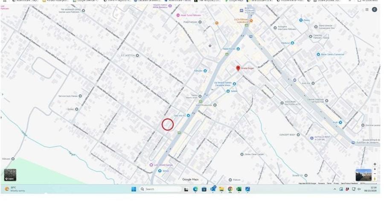Screen dimensions: 384x217
Task: Open the Google apps grid
Action: (367, 9)
